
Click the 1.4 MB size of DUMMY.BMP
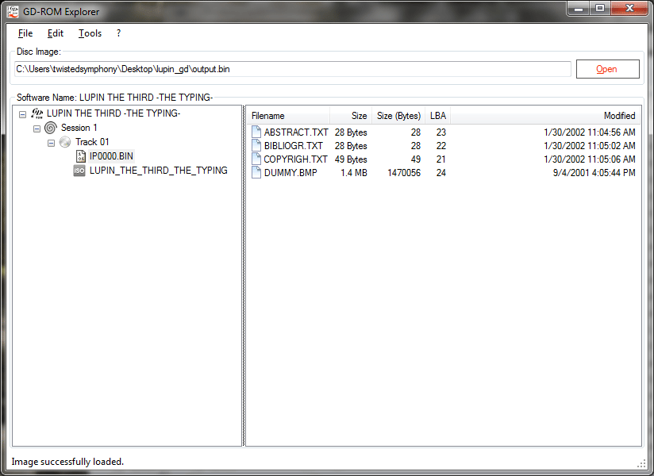354,173
